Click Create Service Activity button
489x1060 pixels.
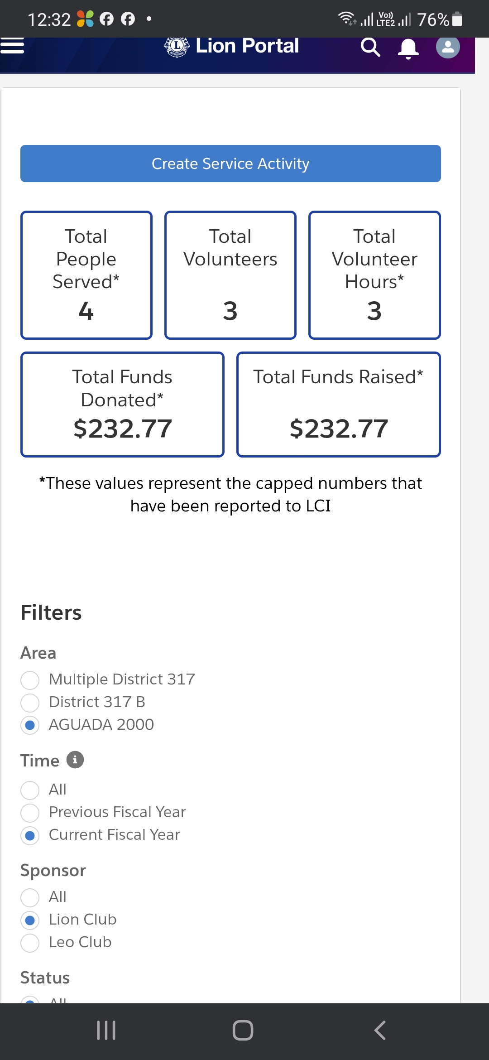click(230, 164)
